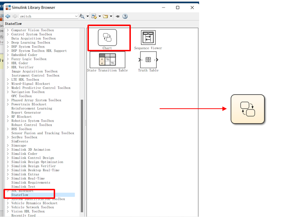The image size is (288, 217).
Task: Select Data Acquisition Toolbox in tree
Action: click(33, 38)
